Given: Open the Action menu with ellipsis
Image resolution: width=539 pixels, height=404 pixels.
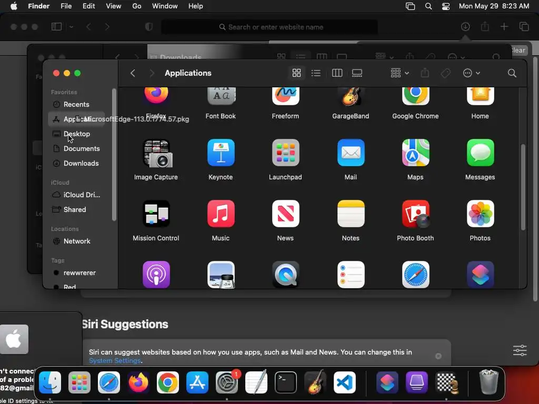Looking at the screenshot, I should click(471, 73).
